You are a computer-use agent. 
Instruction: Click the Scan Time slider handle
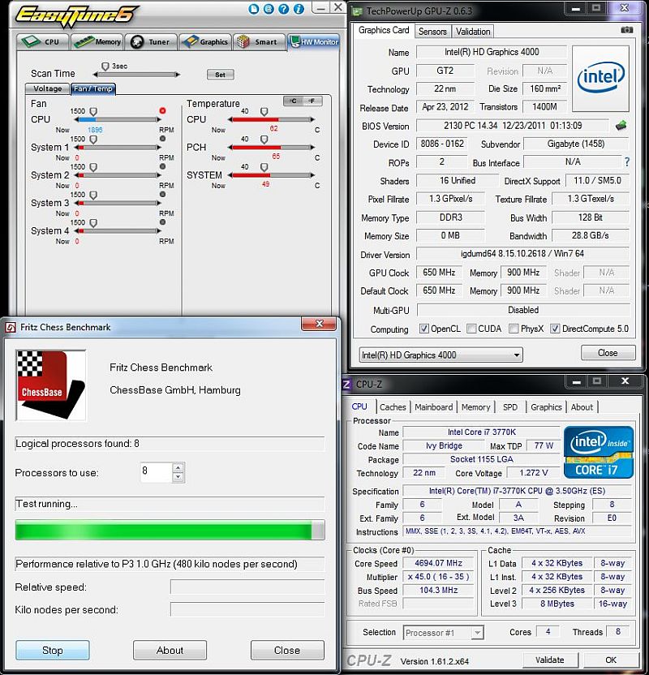point(105,67)
